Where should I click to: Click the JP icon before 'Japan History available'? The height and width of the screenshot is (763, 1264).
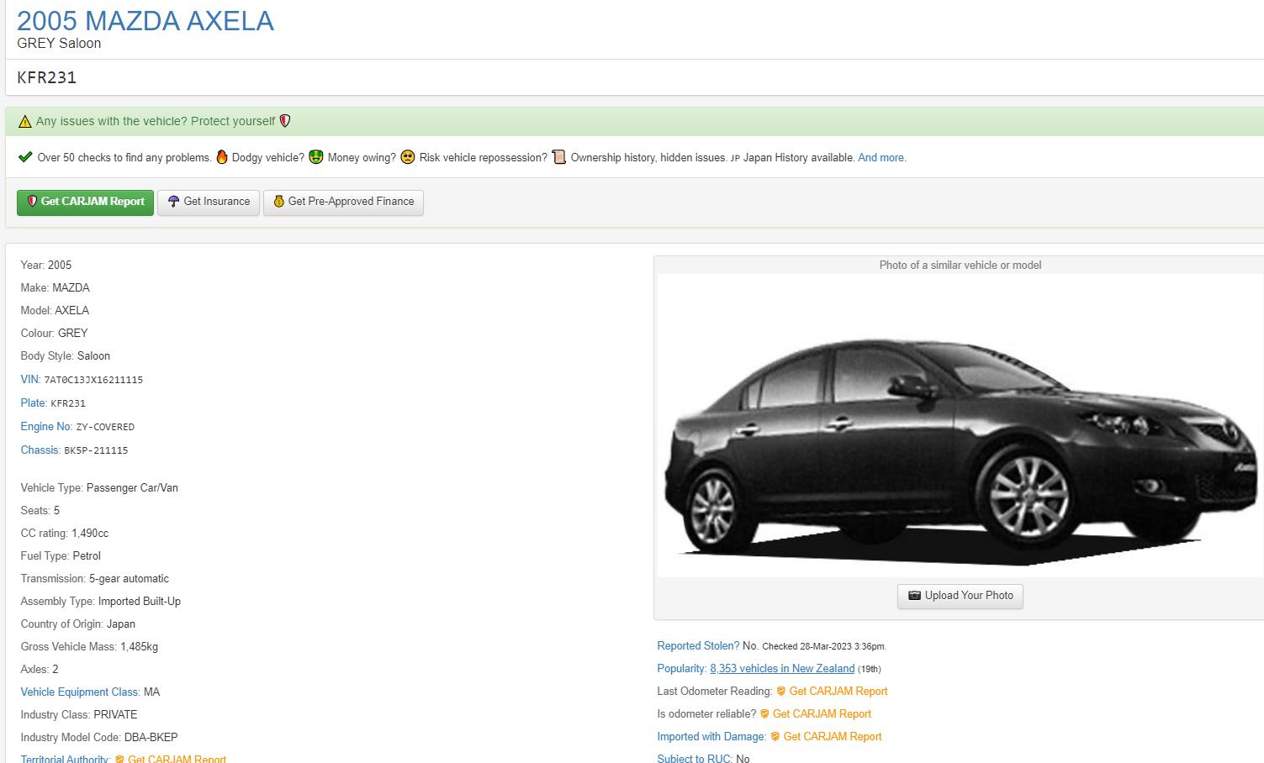[x=735, y=158]
